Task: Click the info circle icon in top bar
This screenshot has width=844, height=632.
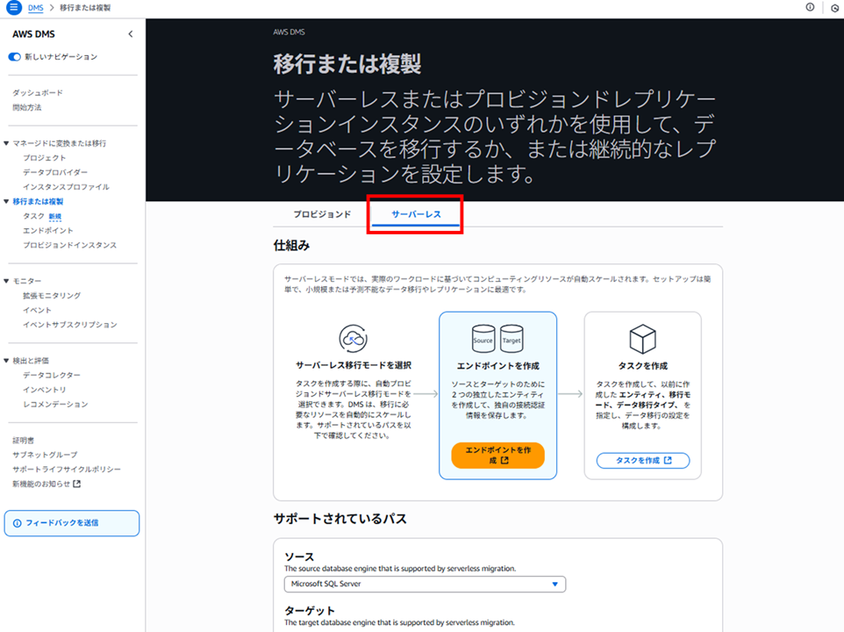Action: [810, 8]
